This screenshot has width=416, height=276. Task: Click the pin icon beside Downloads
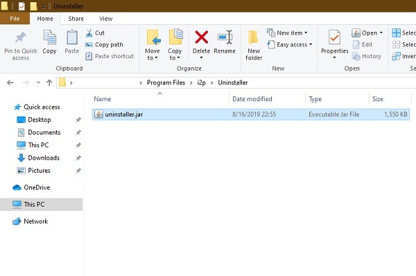point(78,158)
